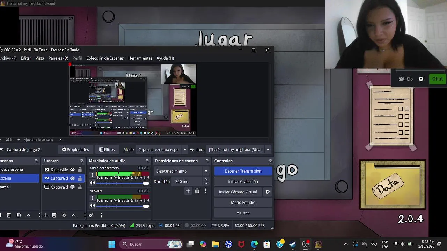The width and height of the screenshot is (447, 251).
Task: Open Filtros for the selected source
Action: 107,150
